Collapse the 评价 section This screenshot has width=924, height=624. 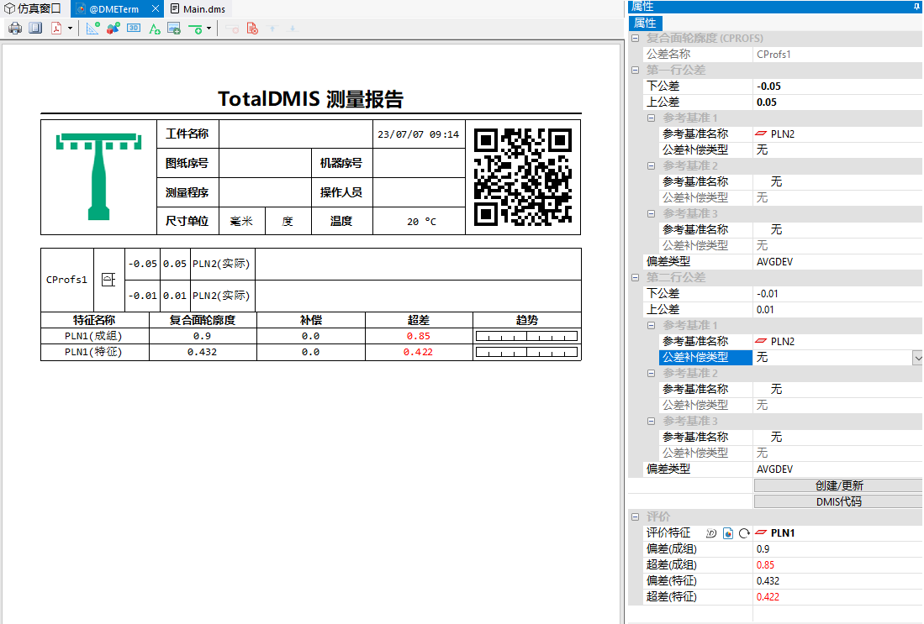click(x=636, y=517)
